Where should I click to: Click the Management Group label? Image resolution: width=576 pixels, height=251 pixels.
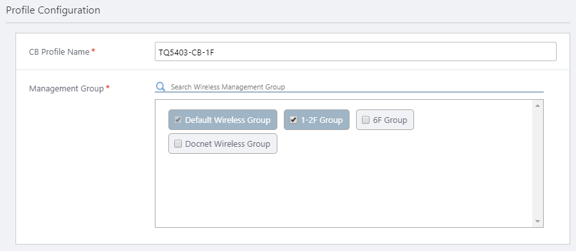66,89
